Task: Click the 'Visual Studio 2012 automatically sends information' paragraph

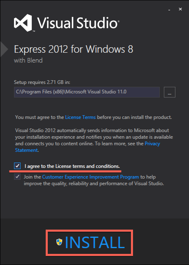Action: (x=94, y=140)
